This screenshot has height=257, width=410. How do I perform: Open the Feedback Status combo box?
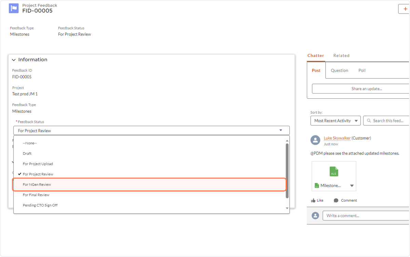[151, 130]
